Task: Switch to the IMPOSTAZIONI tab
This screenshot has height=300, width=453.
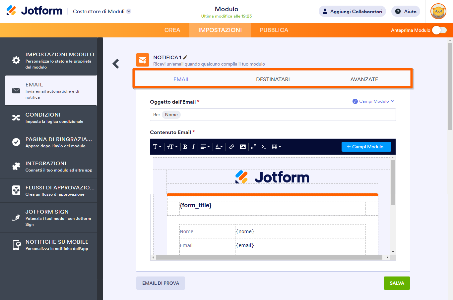Action: coord(220,30)
